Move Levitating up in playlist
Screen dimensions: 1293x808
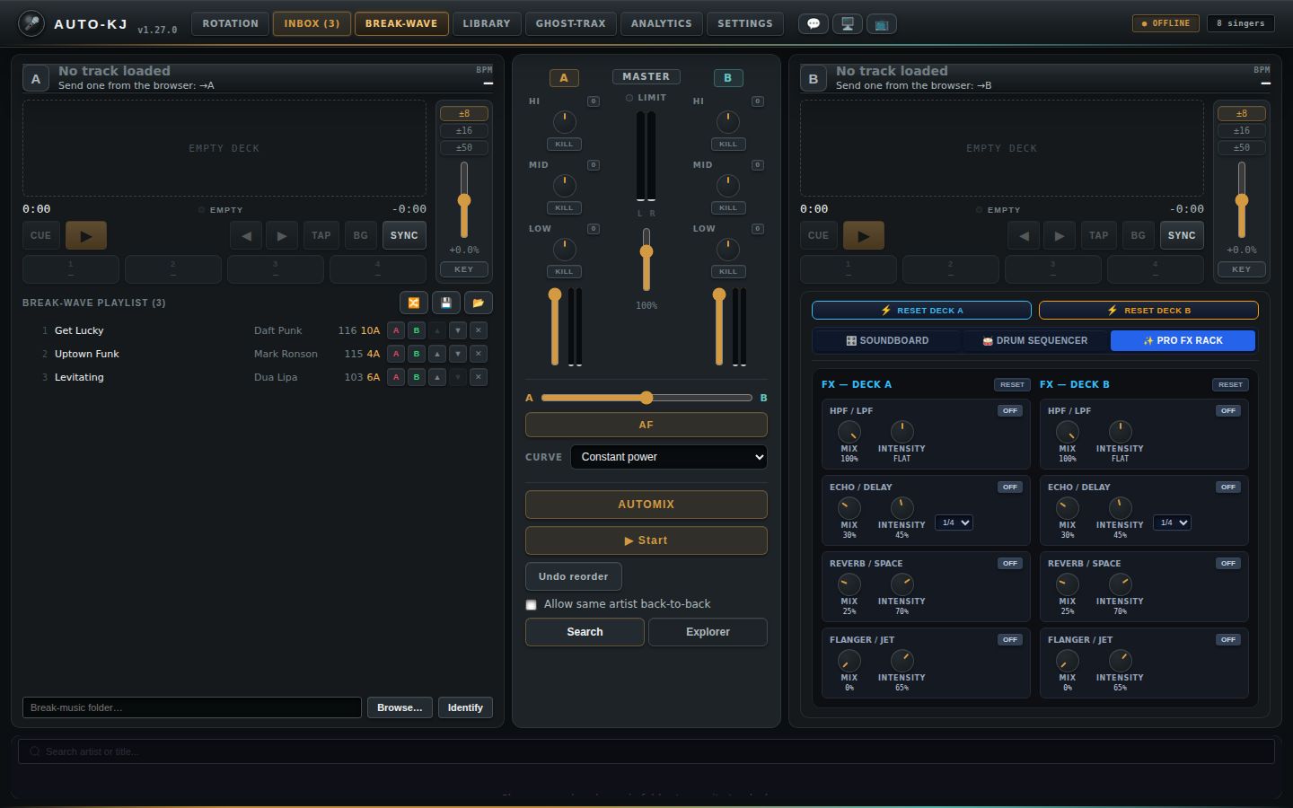437,377
